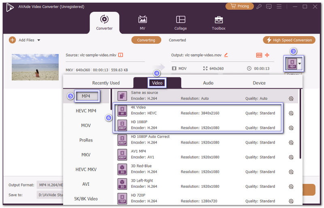Switch to the MV tab
The width and height of the screenshot is (324, 208).
[143, 23]
